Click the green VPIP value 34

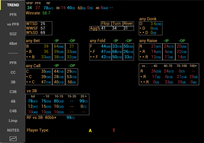click(x=29, y=8)
